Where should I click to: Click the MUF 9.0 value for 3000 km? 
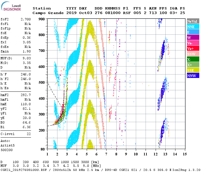tap(86, 166)
